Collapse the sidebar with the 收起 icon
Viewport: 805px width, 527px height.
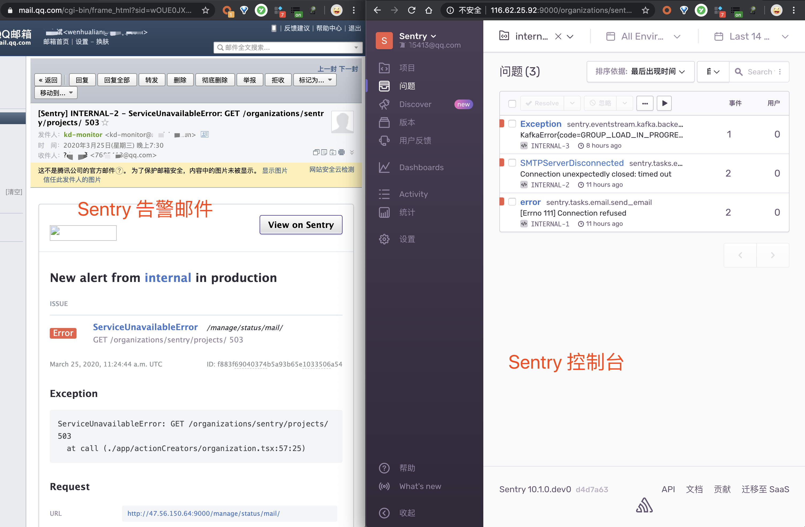[x=384, y=513]
